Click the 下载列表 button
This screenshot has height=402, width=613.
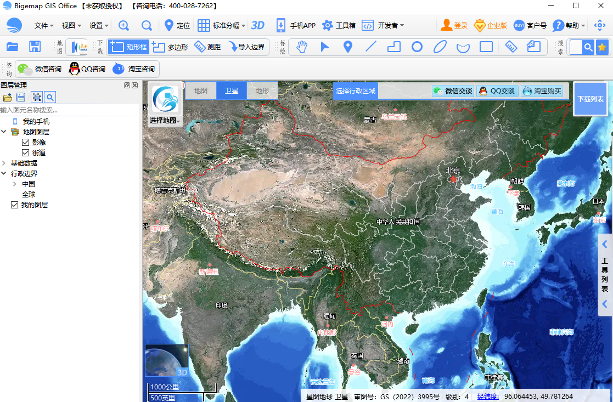click(590, 99)
